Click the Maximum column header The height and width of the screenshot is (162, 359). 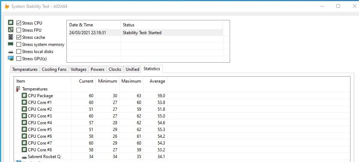click(131, 81)
